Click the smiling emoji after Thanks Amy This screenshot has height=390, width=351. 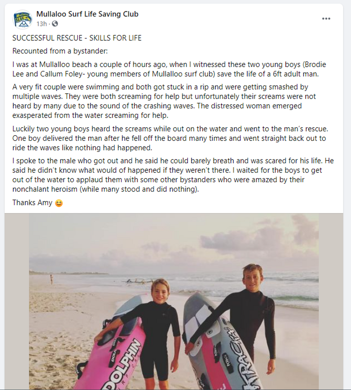(59, 203)
